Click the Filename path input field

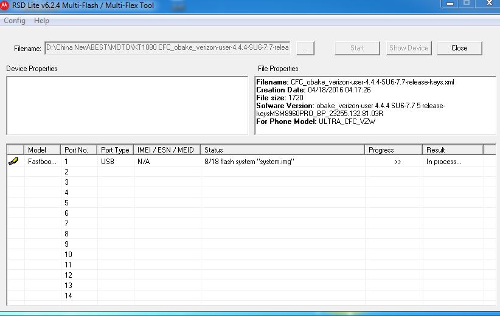tap(167, 48)
